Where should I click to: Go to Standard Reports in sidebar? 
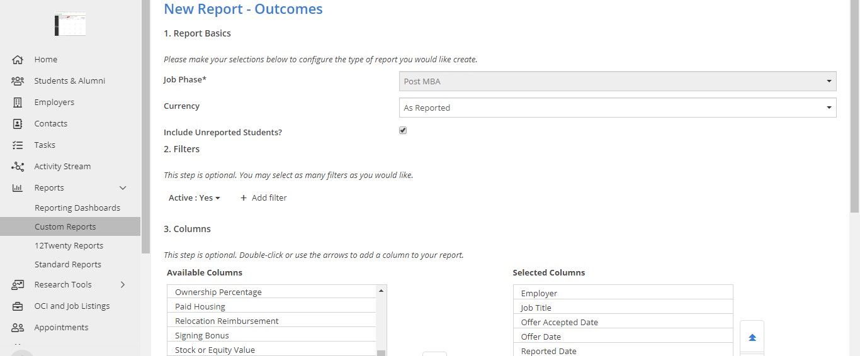[67, 265]
